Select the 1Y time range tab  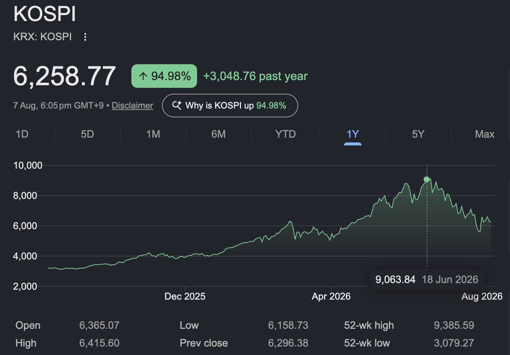tap(353, 134)
